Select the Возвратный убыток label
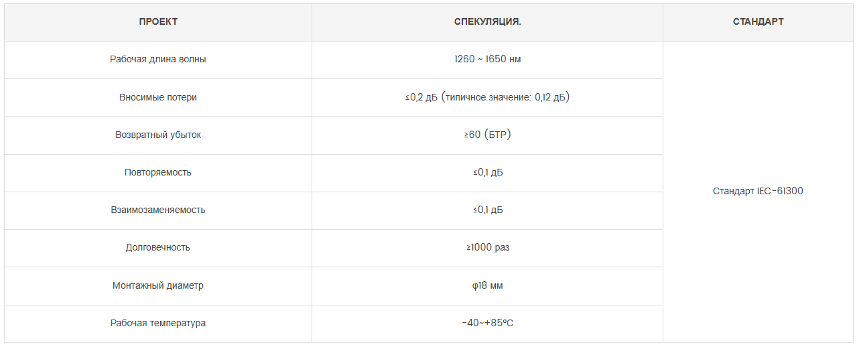This screenshot has width=857, height=349. (x=158, y=135)
